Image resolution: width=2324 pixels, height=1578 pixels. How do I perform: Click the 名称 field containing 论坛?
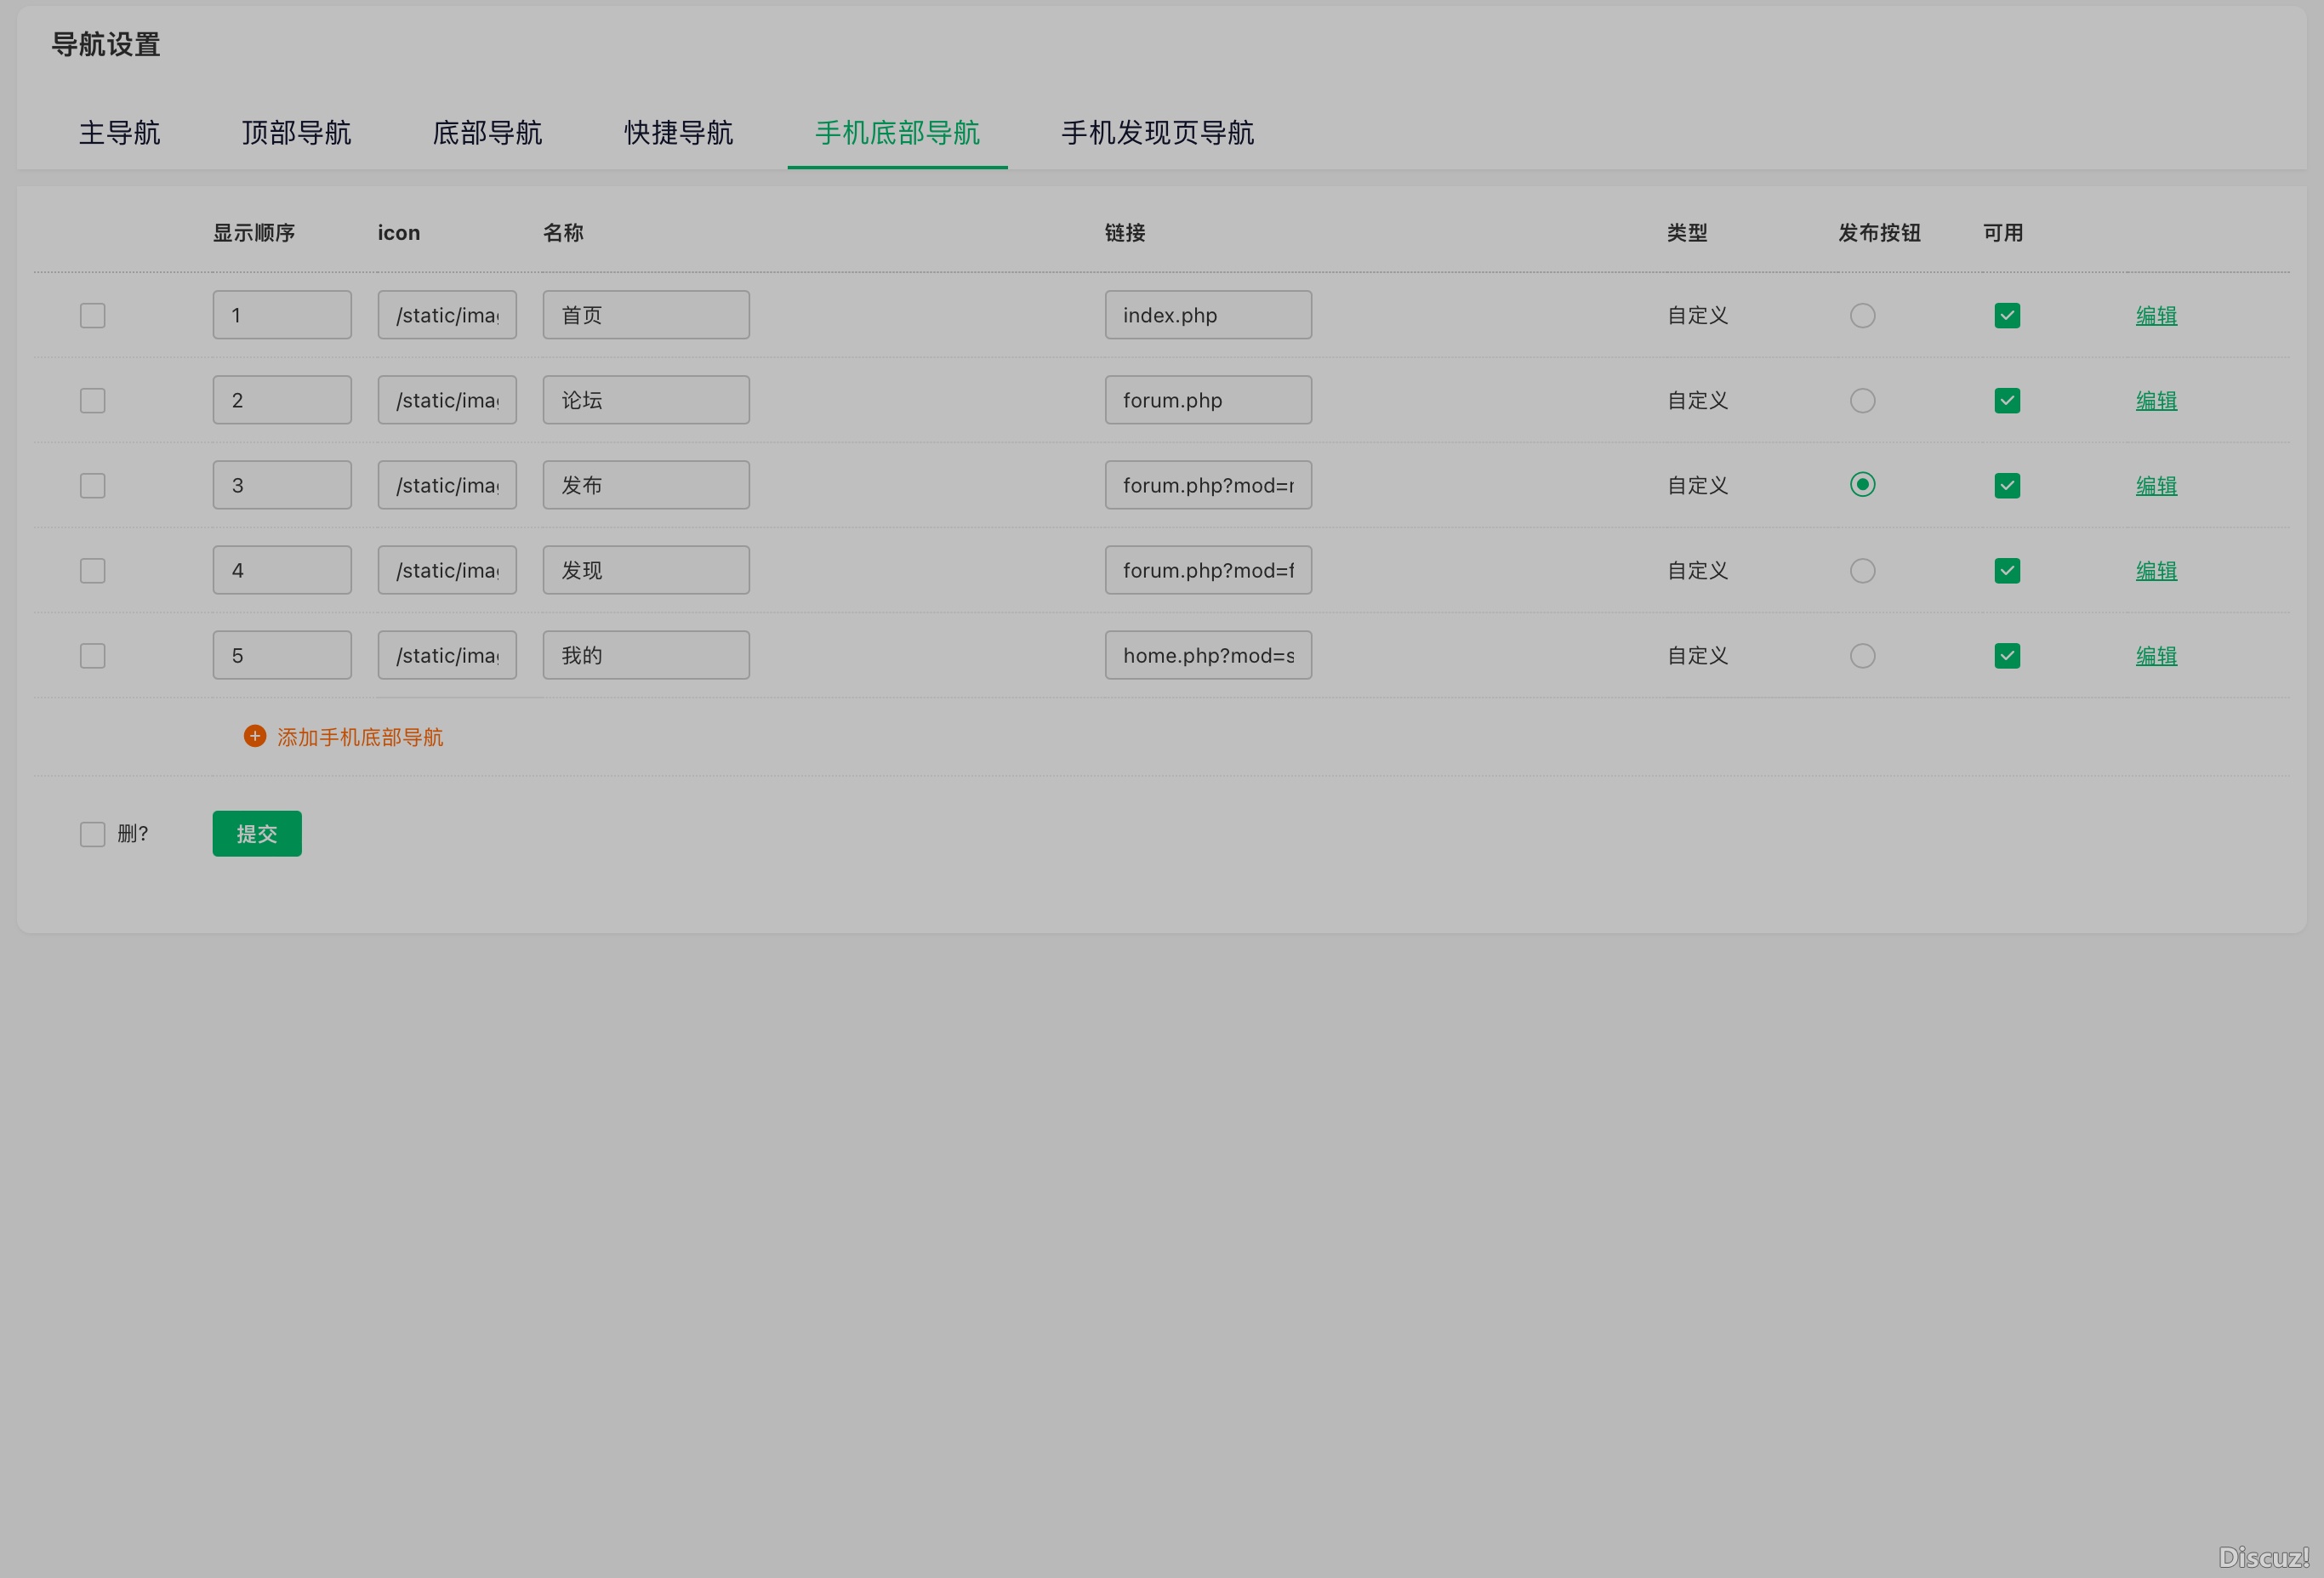point(646,399)
